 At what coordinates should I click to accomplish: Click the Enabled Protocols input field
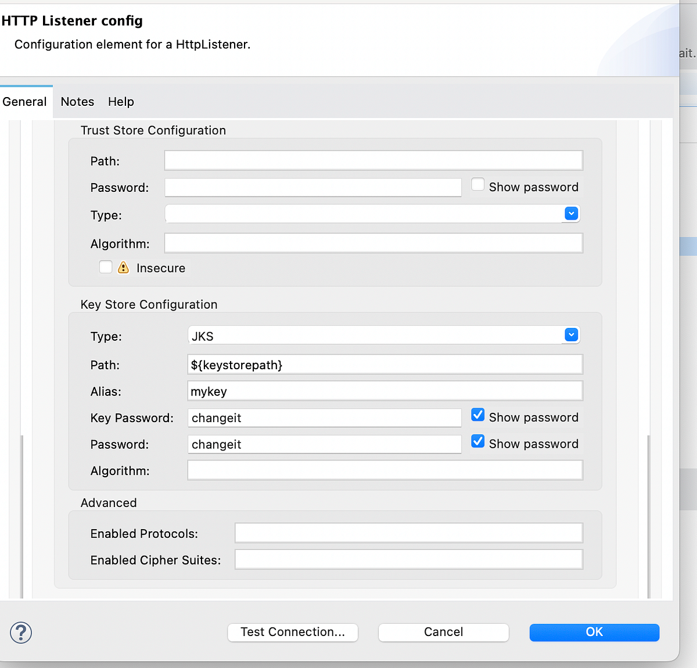point(408,533)
